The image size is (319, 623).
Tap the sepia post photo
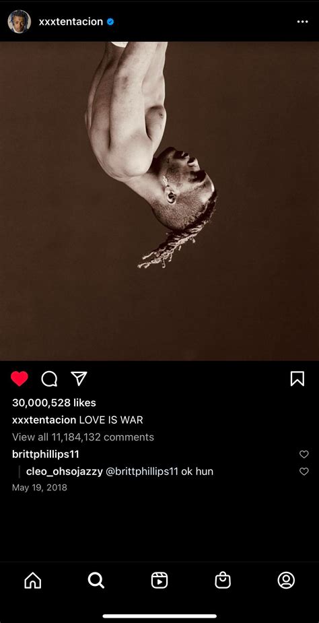pyautogui.click(x=159, y=201)
